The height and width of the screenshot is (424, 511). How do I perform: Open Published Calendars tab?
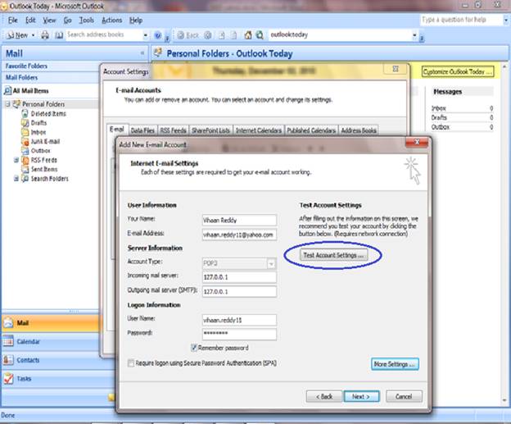(311, 130)
